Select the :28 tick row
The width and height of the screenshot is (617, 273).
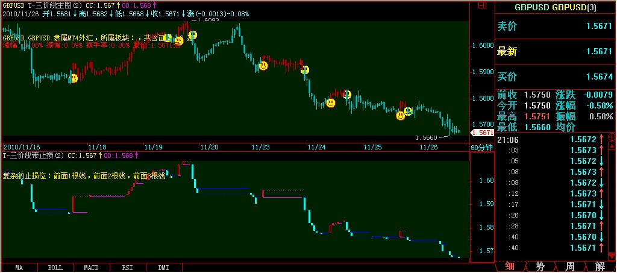(552, 226)
